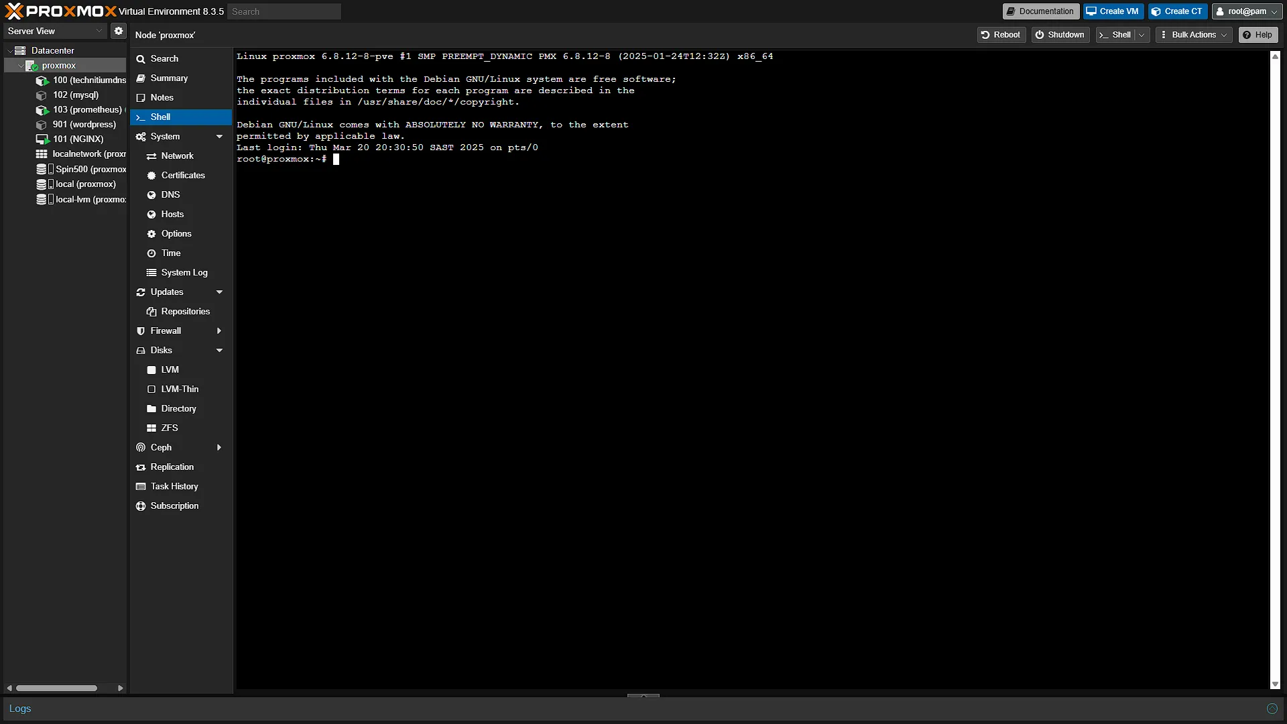This screenshot has height=724, width=1287.
Task: Open the Shell button dropdown arrow
Action: [x=1142, y=35]
